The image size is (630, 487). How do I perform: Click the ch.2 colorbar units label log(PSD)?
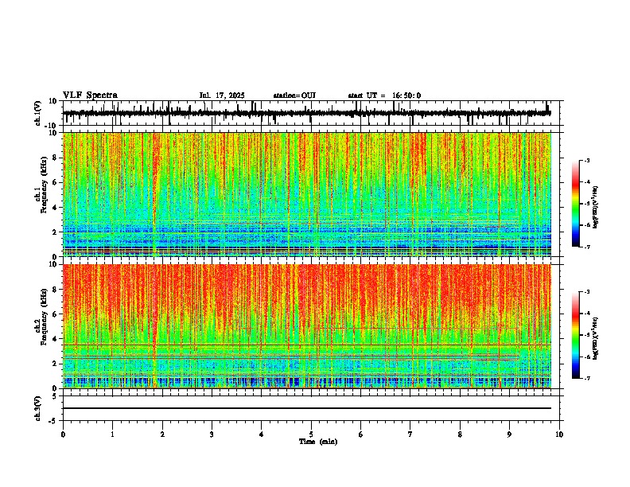click(x=597, y=338)
